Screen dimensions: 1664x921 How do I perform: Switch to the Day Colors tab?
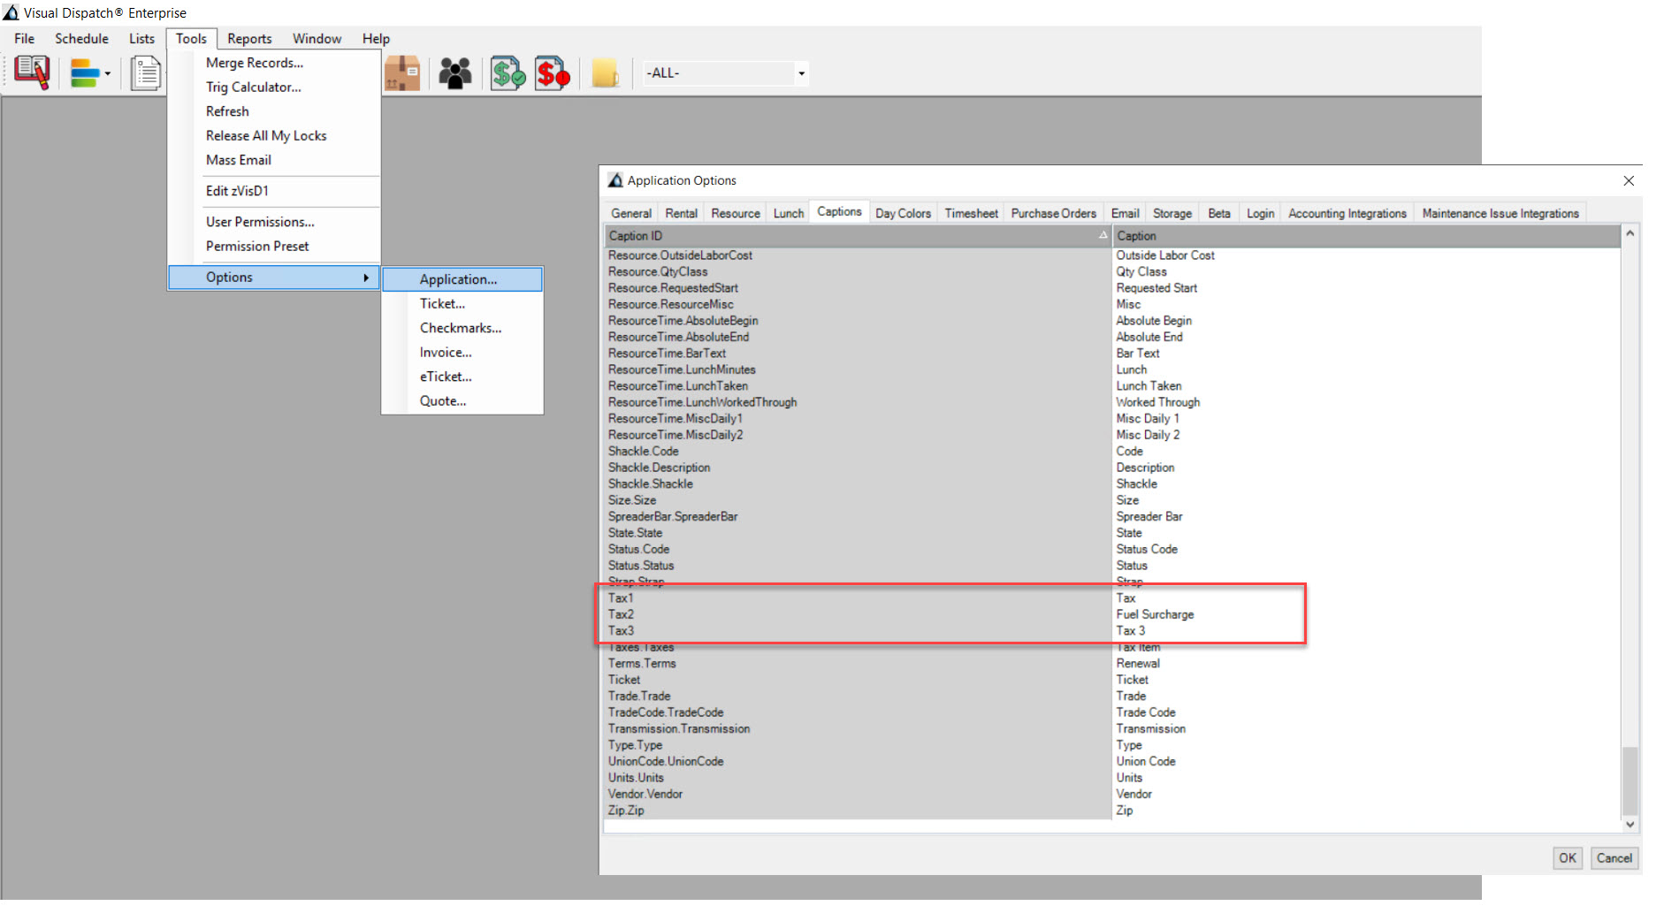[903, 213]
